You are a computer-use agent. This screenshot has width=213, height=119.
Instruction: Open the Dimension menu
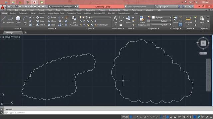click(x=68, y=10)
